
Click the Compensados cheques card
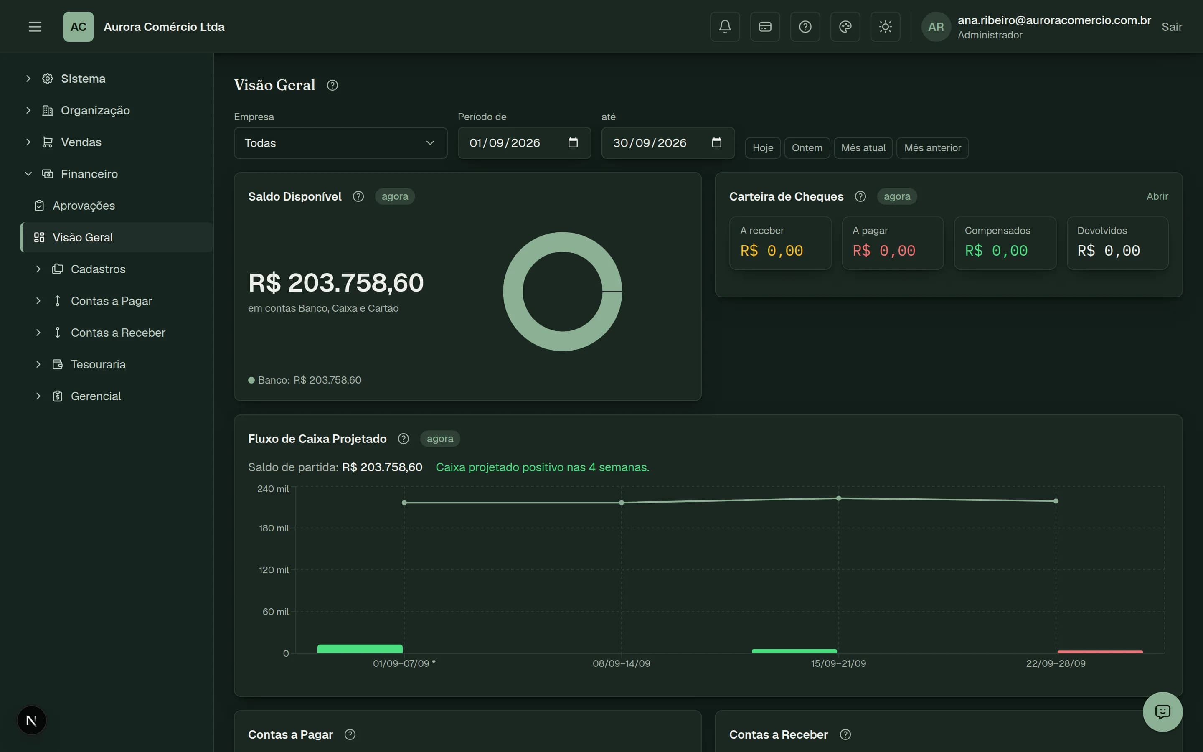pyautogui.click(x=1005, y=243)
